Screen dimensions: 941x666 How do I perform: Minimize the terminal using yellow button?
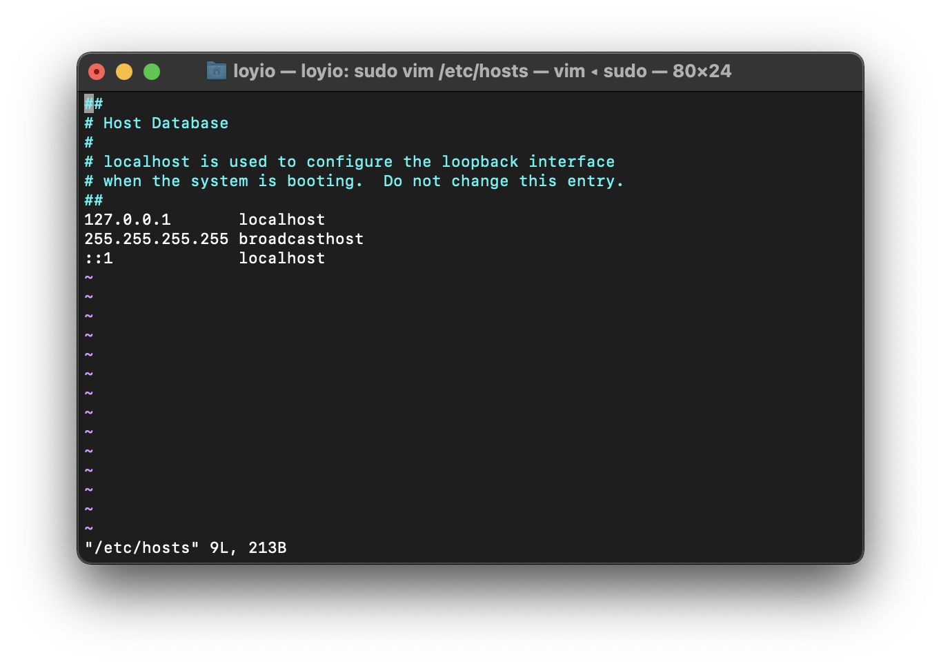124,72
